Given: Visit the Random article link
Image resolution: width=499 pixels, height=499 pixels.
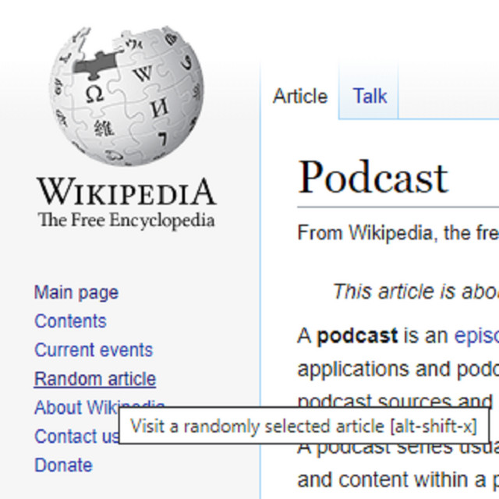Looking at the screenshot, I should coord(95,379).
